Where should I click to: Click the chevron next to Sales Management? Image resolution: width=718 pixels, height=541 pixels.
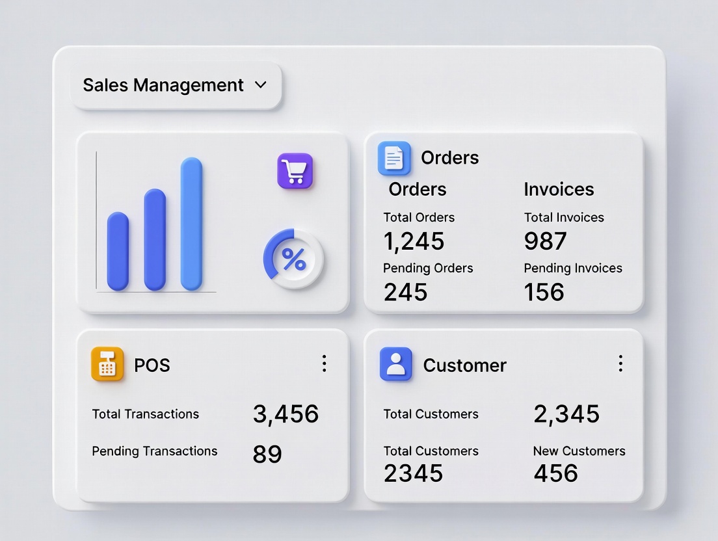(x=261, y=85)
